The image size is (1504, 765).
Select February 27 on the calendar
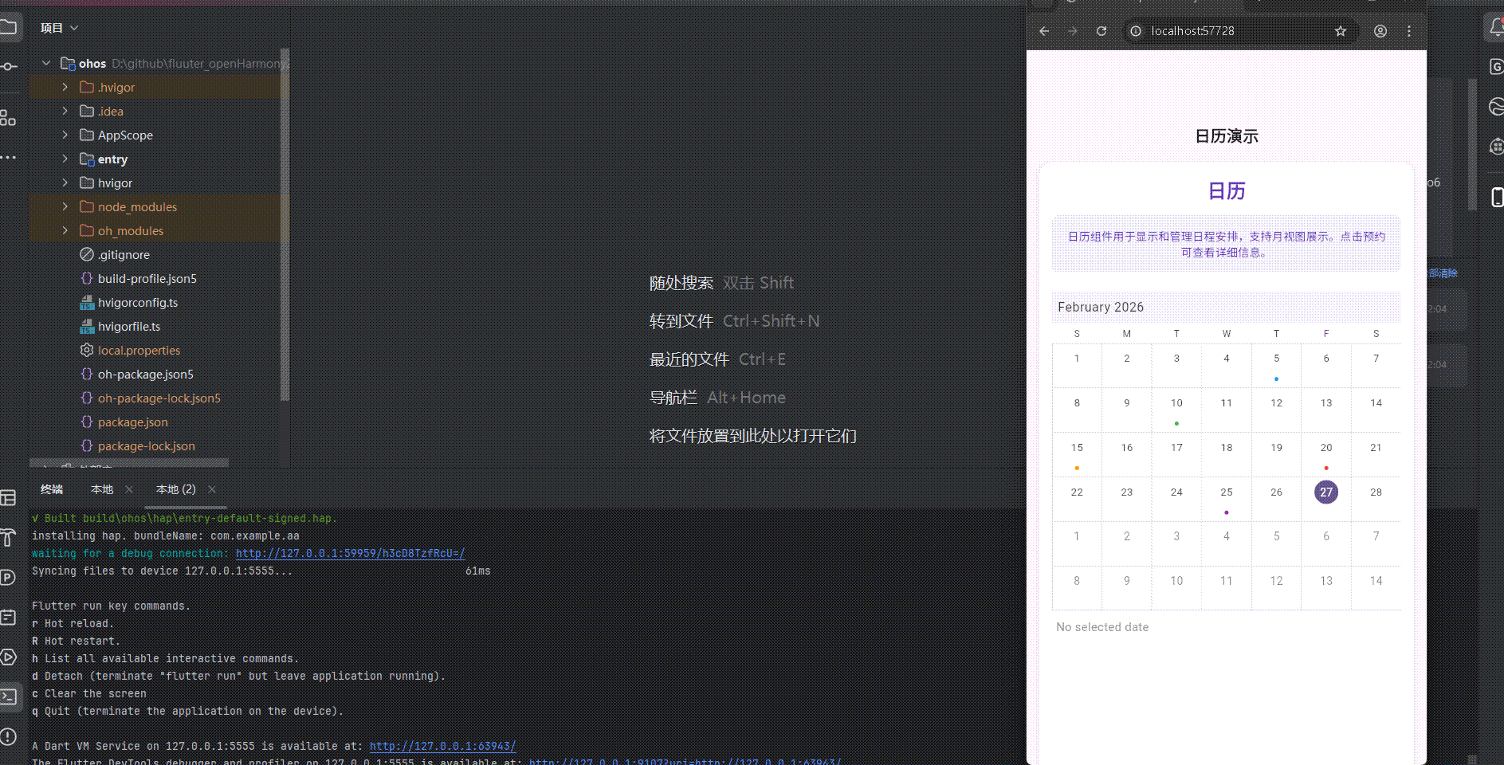point(1325,492)
